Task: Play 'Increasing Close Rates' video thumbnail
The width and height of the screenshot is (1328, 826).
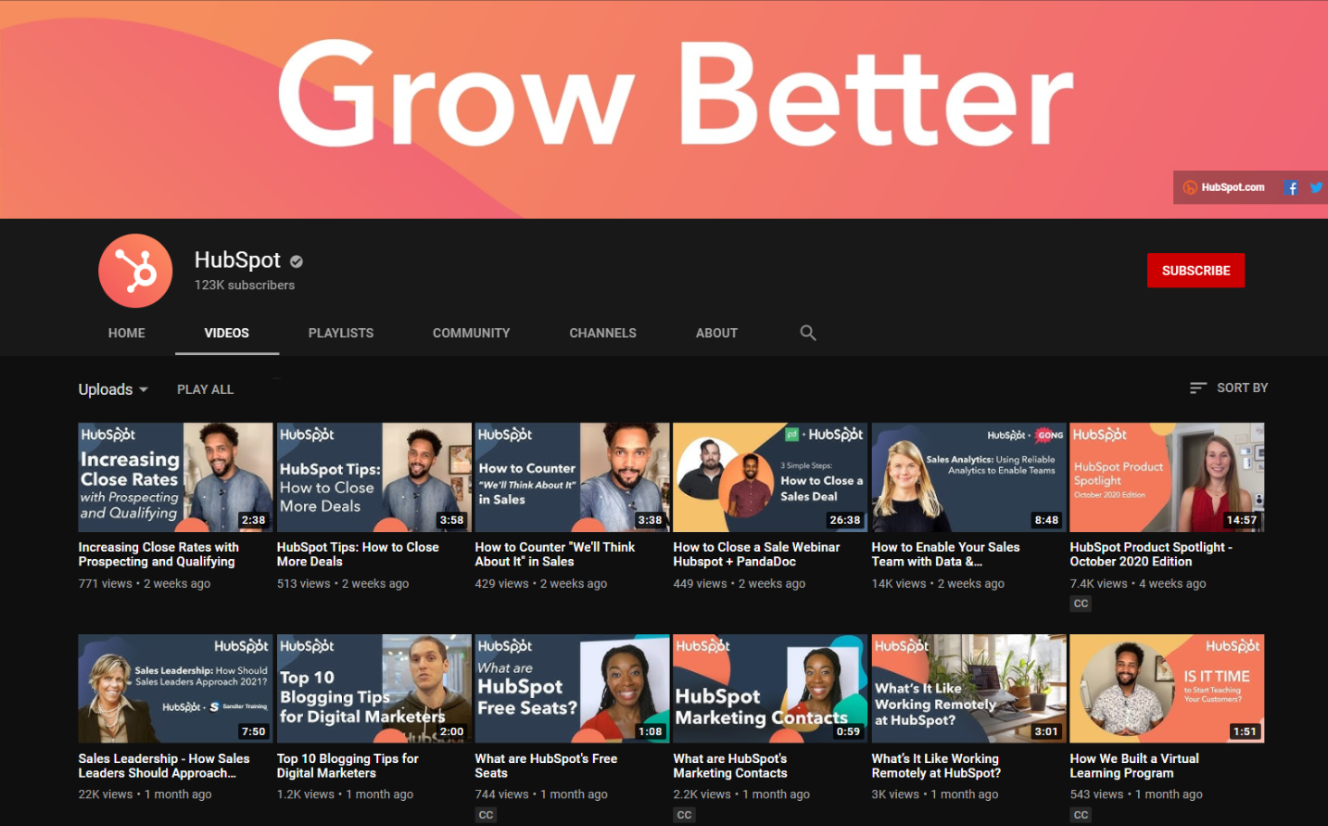Action: point(175,477)
